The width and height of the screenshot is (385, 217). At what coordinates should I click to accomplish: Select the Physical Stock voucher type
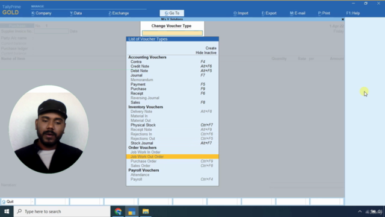pyautogui.click(x=172, y=125)
